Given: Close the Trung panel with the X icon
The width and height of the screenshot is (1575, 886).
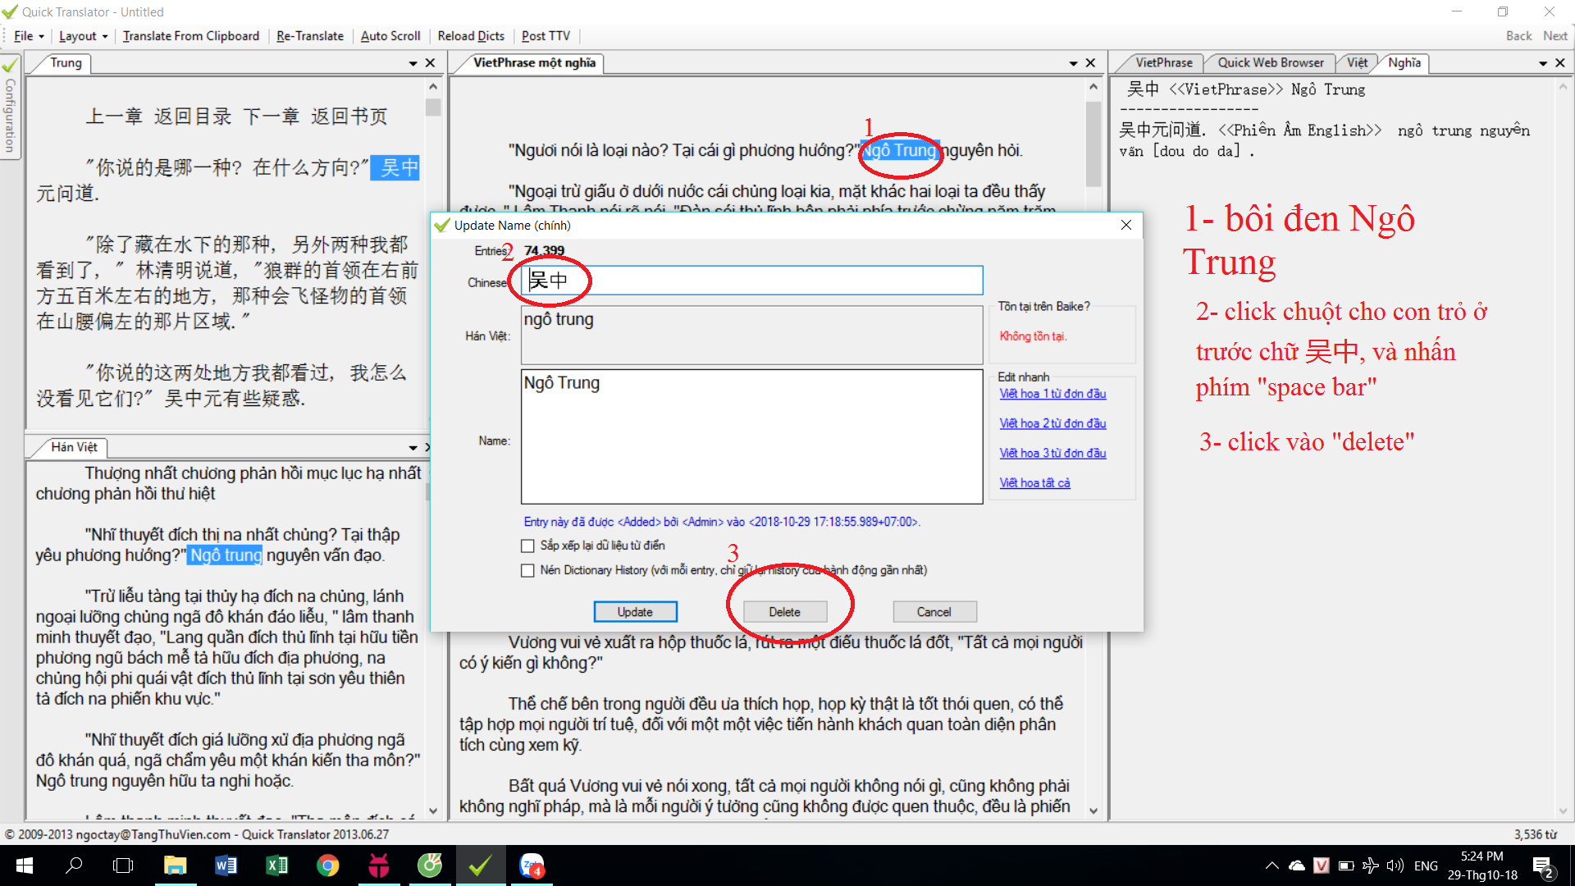Looking at the screenshot, I should [x=430, y=63].
